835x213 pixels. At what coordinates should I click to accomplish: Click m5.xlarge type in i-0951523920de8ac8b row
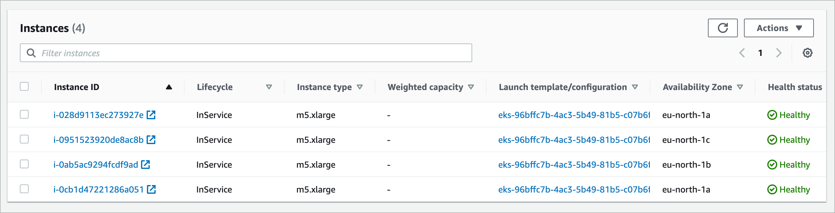pyautogui.click(x=316, y=140)
